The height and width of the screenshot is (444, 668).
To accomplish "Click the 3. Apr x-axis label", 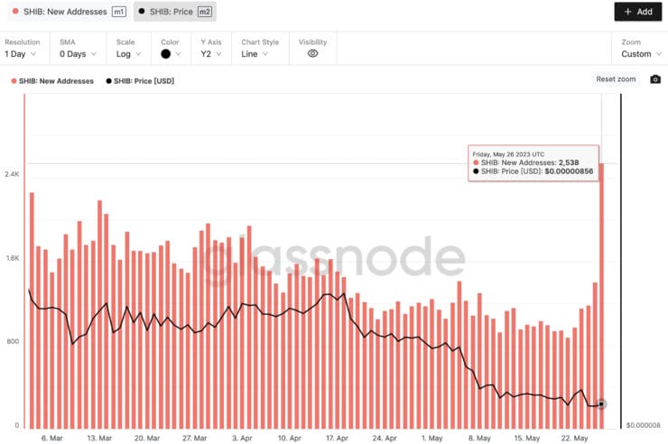I will (x=242, y=438).
